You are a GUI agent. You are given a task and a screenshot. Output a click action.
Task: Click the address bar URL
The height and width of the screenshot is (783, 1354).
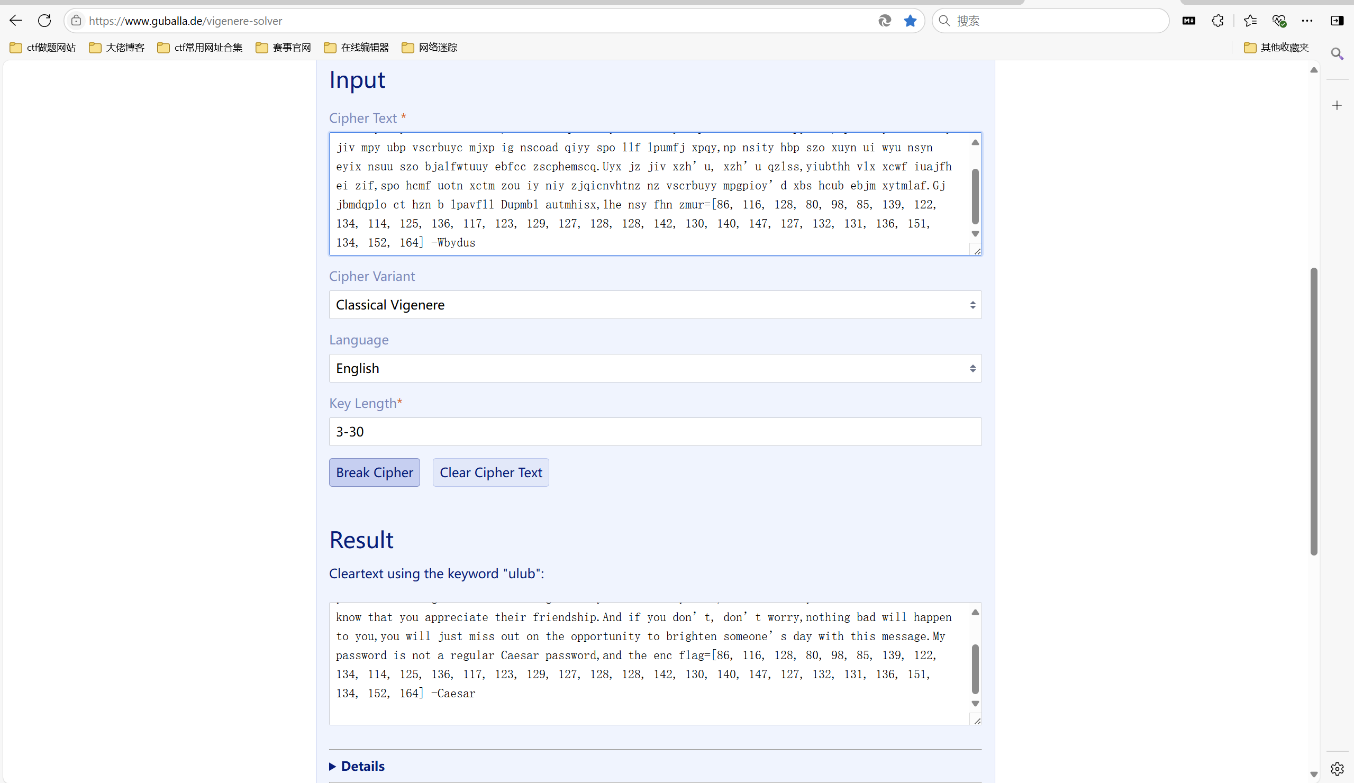[185, 21]
